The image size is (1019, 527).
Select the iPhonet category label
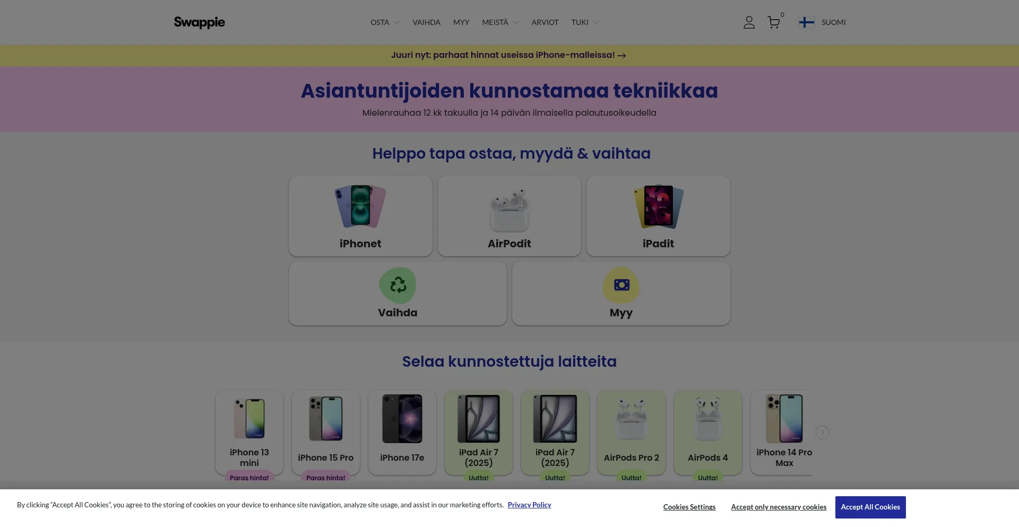(360, 244)
